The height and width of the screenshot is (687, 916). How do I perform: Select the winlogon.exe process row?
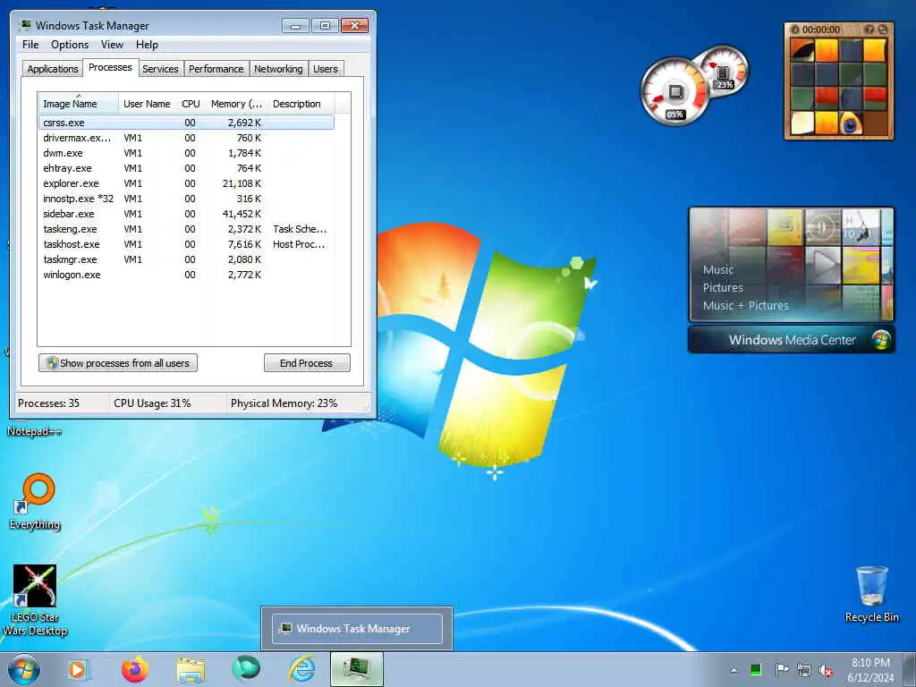(186, 275)
